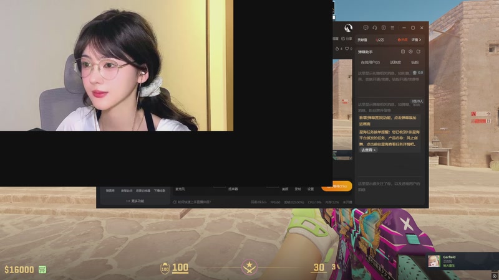Click the 贡献值 label
The width and height of the screenshot is (499, 280).
point(362,40)
